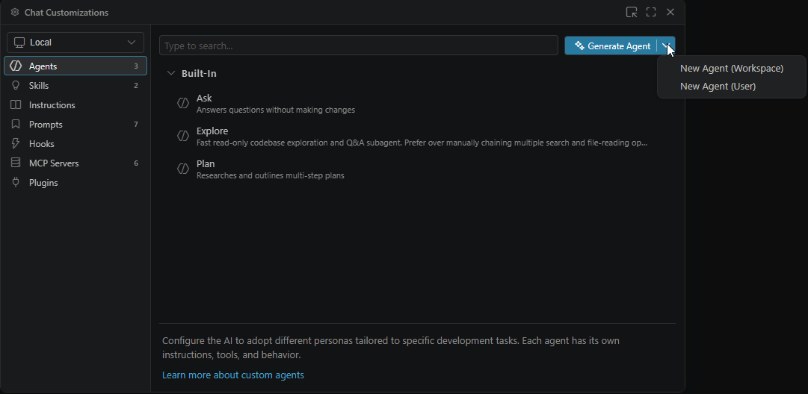Focus the Type to search field
808x394 pixels.
pos(358,46)
